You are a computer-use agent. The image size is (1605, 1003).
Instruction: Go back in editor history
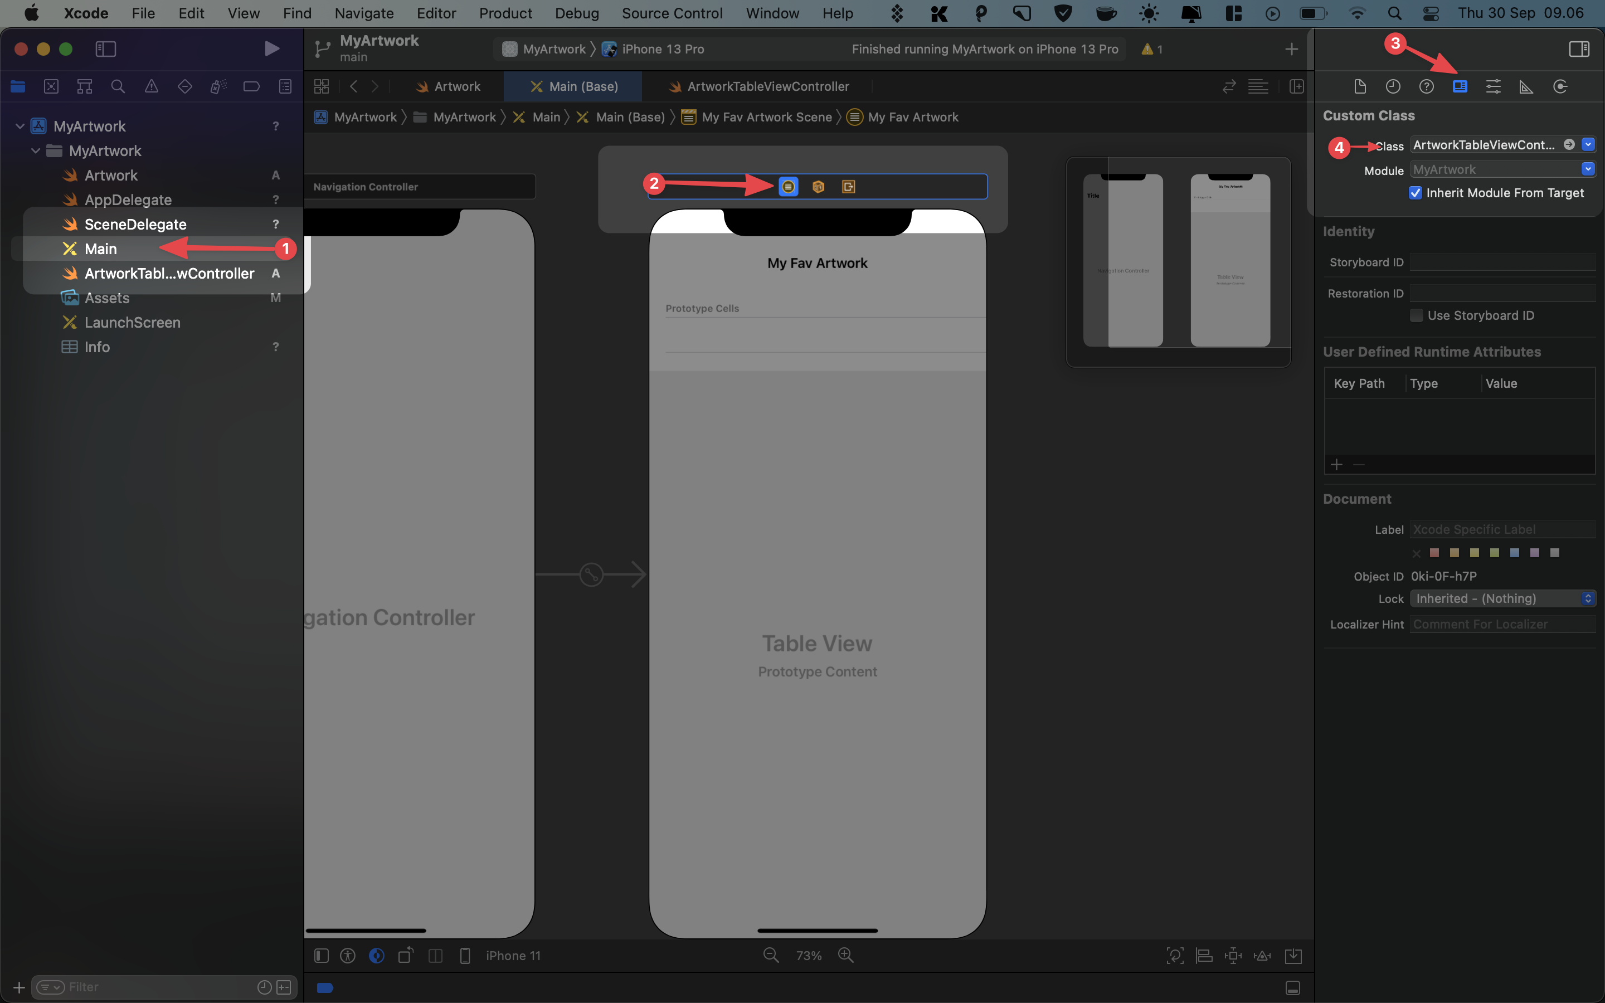(x=353, y=86)
